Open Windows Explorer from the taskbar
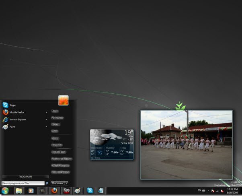This screenshot has height=196, width=242. (x=19, y=191)
